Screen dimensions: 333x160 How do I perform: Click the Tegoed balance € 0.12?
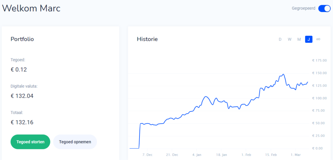[x=19, y=69]
